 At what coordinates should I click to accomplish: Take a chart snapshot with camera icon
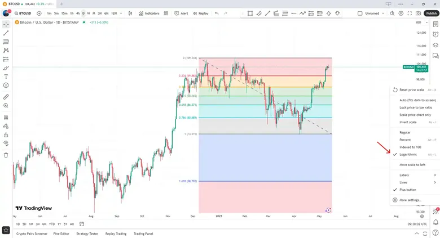pyautogui.click(x=419, y=13)
